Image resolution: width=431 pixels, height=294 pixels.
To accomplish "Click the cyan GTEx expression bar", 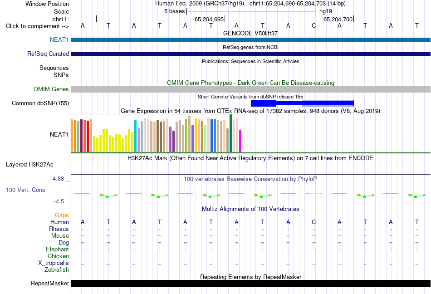I will [x=135, y=136].
